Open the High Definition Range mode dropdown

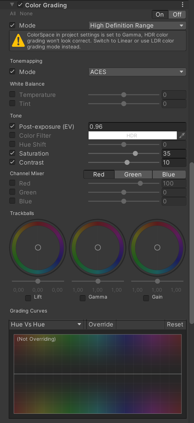(x=137, y=26)
